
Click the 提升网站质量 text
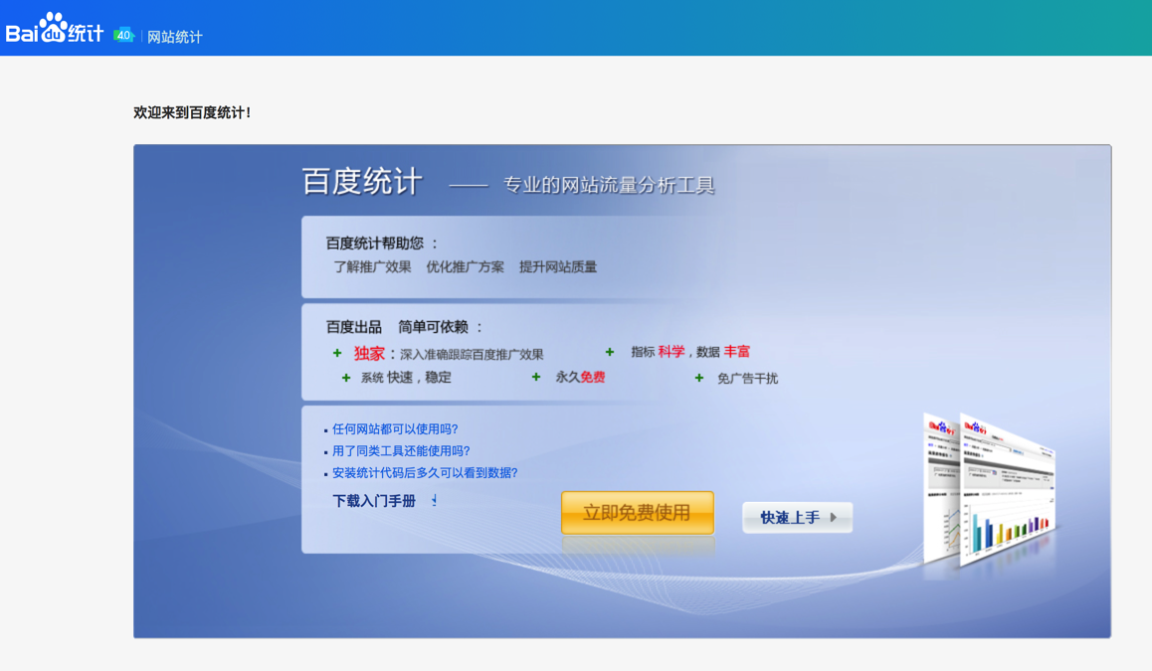(558, 267)
